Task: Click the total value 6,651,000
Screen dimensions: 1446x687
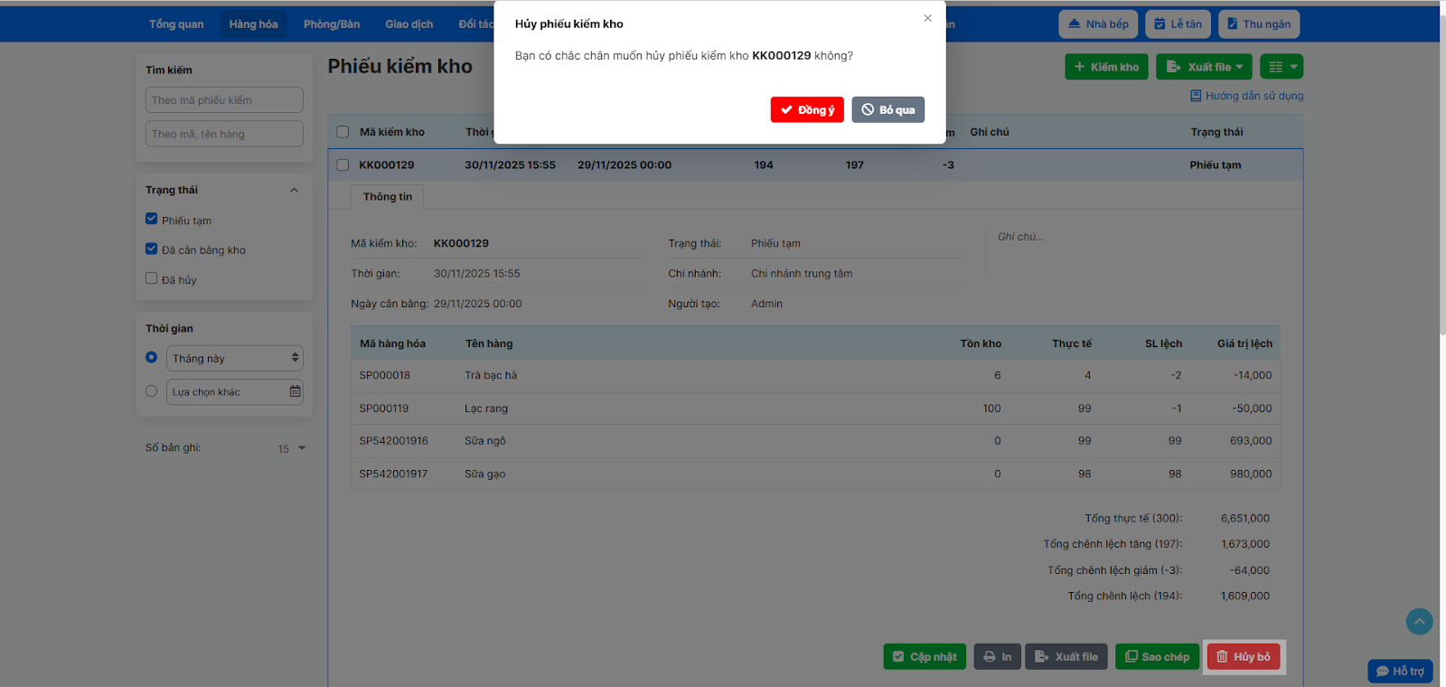Action: [1245, 519]
